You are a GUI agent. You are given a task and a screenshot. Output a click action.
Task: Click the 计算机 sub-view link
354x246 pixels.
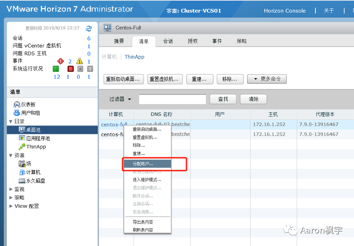pos(109,57)
